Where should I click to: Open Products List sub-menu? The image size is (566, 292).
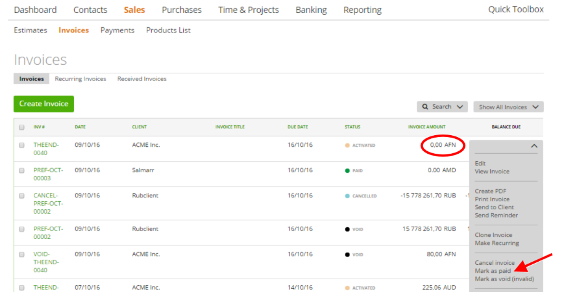tap(168, 30)
